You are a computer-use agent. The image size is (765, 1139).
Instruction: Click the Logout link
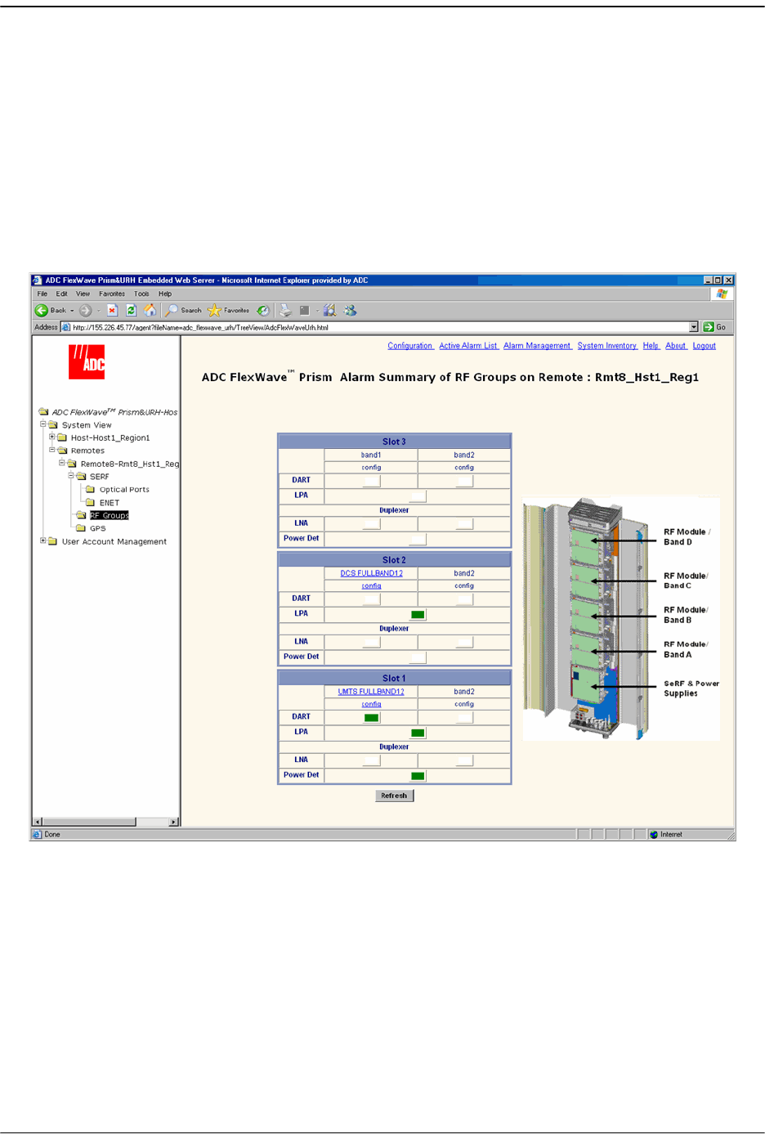pos(705,346)
